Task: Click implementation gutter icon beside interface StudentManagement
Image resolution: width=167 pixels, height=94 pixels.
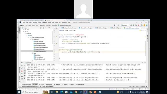Action: [56, 37]
